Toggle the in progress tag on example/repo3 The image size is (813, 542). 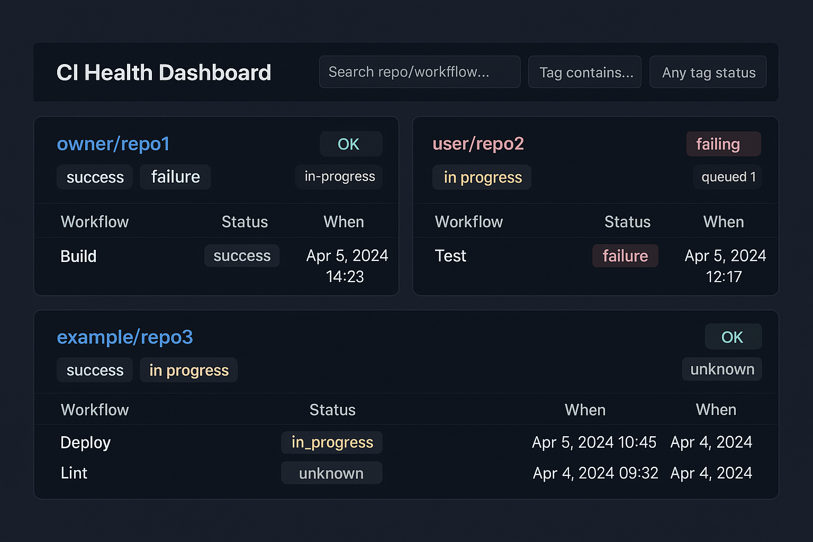[188, 370]
